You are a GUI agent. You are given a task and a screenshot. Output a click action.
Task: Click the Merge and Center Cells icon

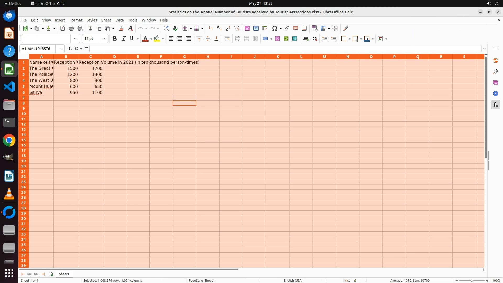click(x=238, y=39)
